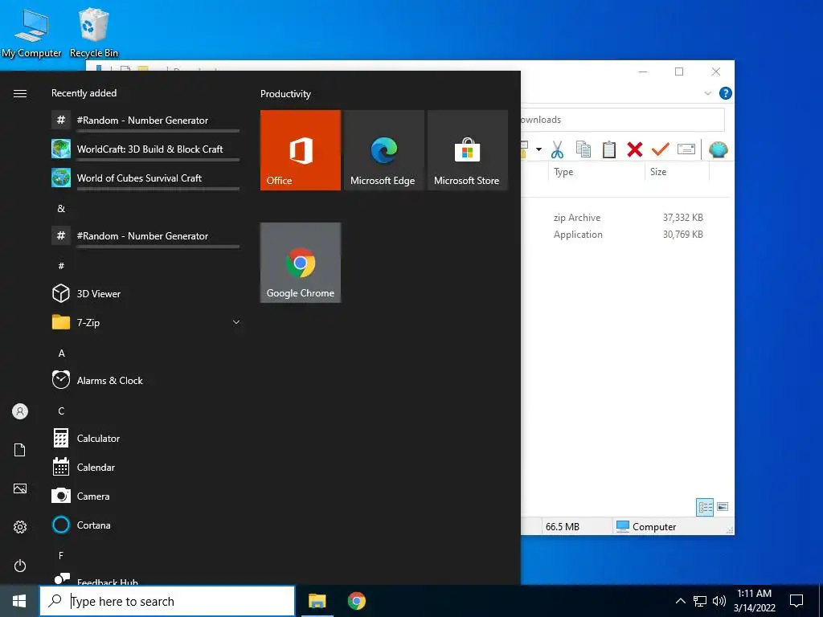Image resolution: width=823 pixels, height=617 pixels.
Task: Expand the Start menu hamburger
Action: (20, 93)
